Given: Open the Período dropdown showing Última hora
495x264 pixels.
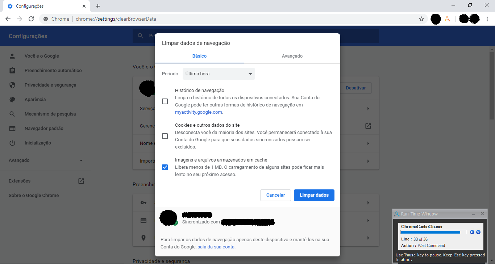Looking at the screenshot, I should pos(219,74).
